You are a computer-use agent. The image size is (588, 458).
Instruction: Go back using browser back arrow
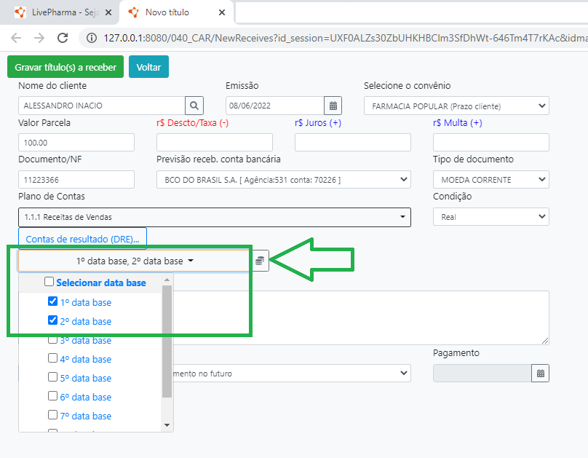pos(16,38)
